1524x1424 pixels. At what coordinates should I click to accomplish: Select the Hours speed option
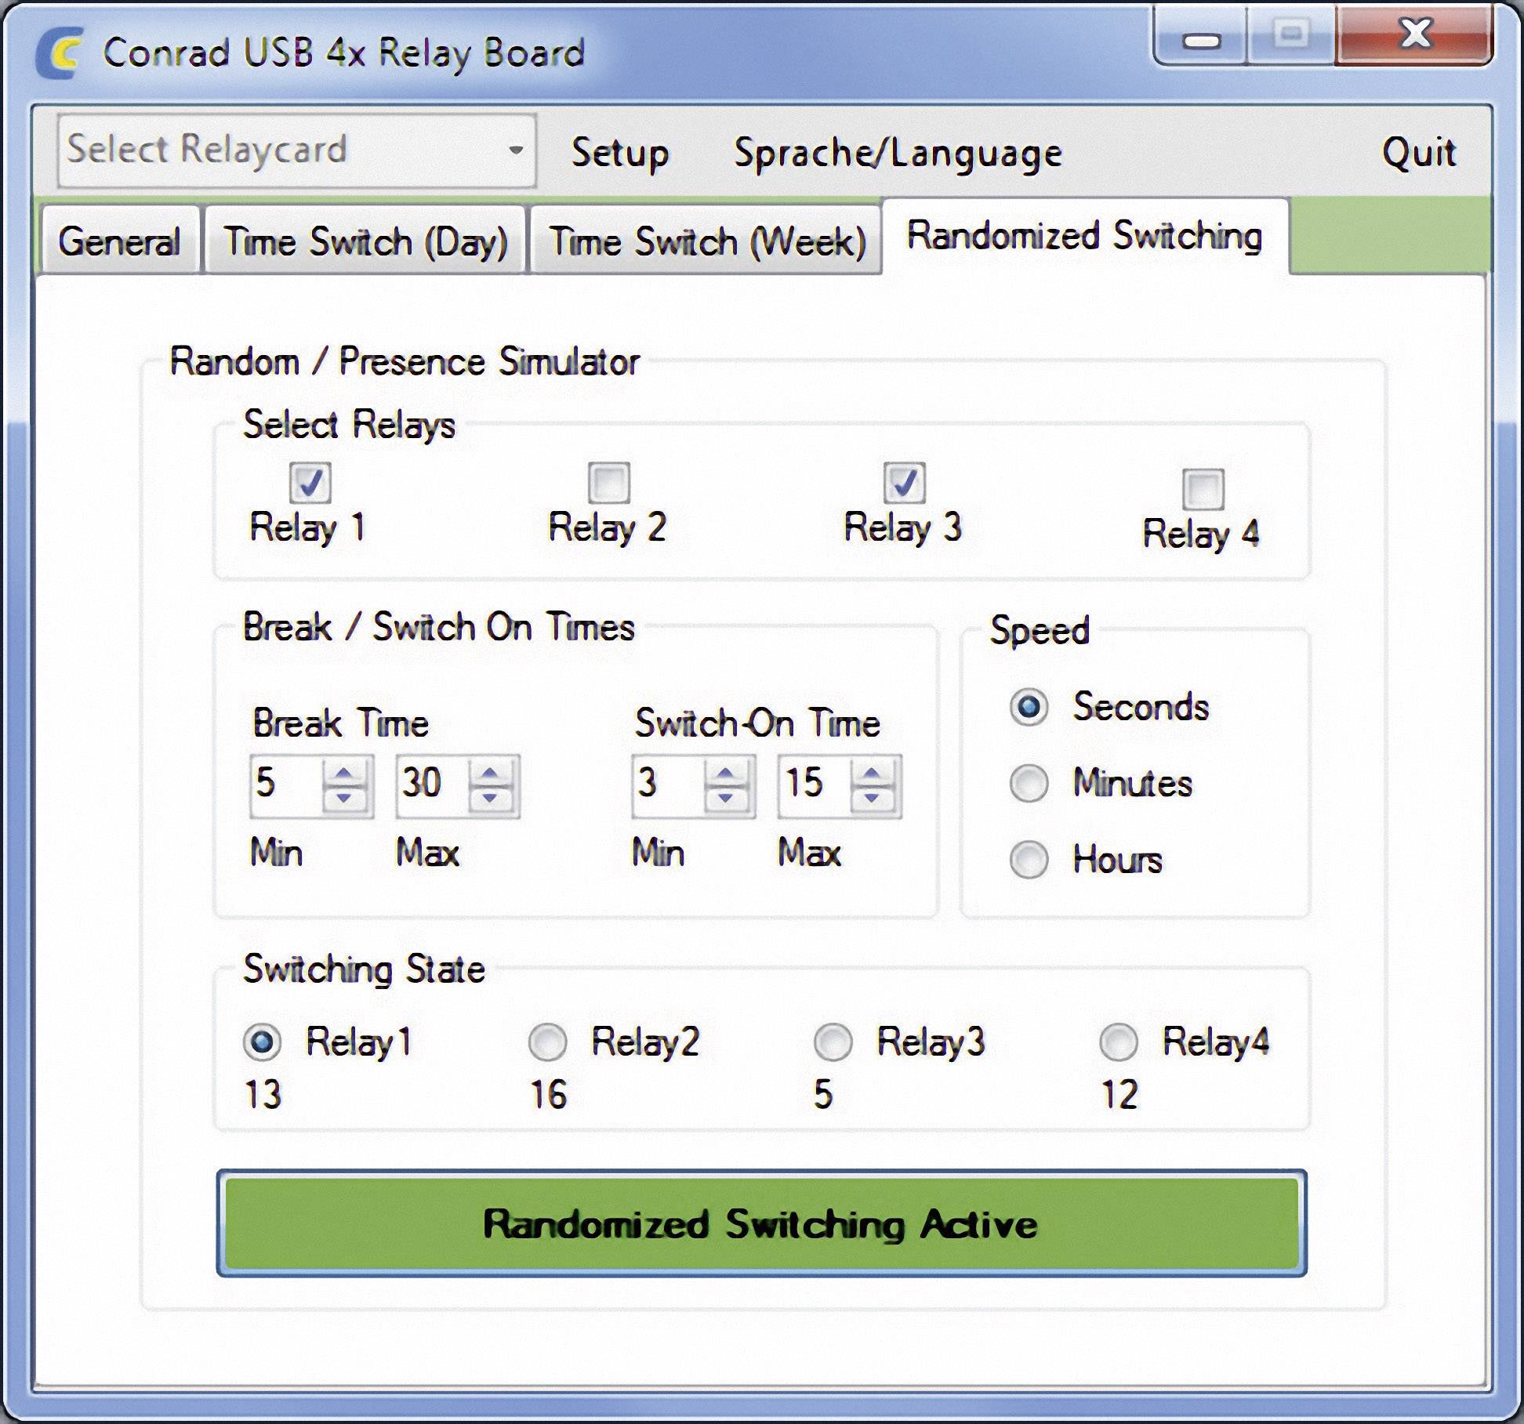1029,860
